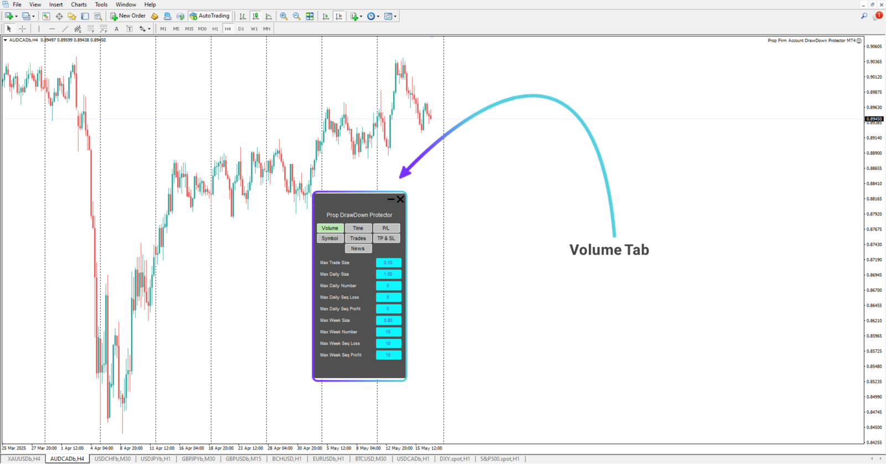Open the TP & SL panel button
This screenshot has height=464, width=886.
[x=386, y=239]
